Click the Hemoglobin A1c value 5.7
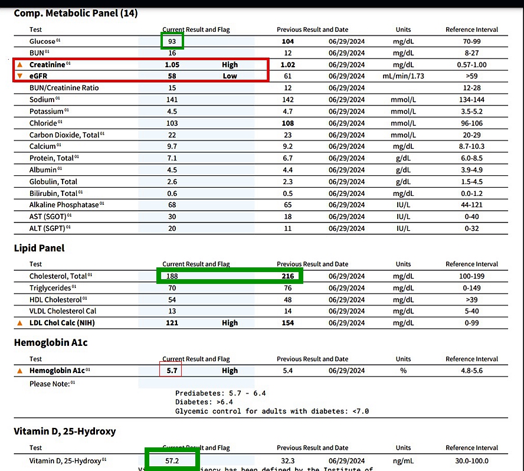 coord(171,371)
